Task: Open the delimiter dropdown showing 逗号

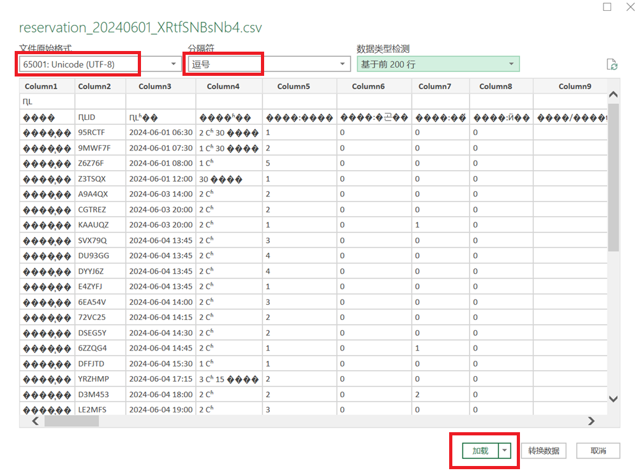Action: coord(269,64)
